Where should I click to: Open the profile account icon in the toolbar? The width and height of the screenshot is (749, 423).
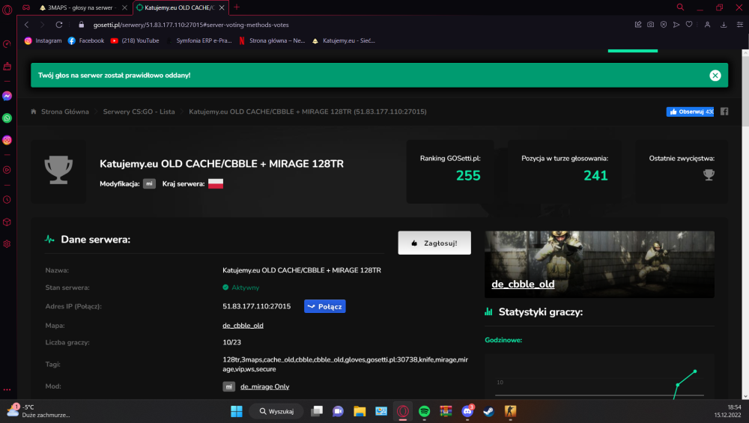click(x=708, y=25)
